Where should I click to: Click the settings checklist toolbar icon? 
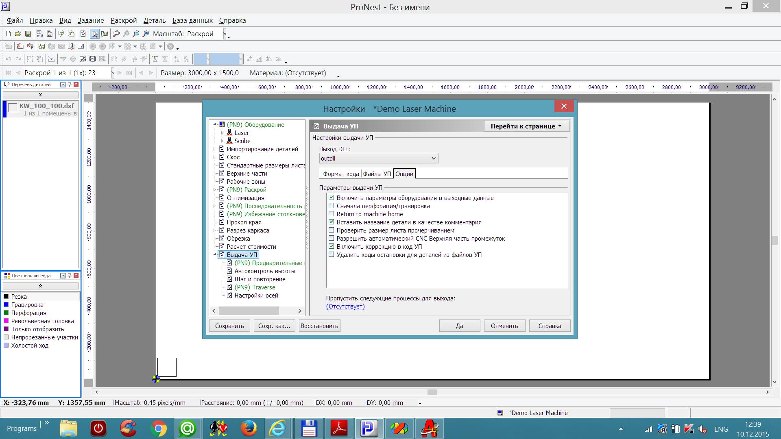coord(83,34)
